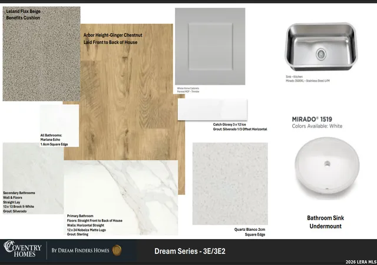
Task: Click 'Walls: Horizontal Straight' text
Action: (x=85, y=226)
